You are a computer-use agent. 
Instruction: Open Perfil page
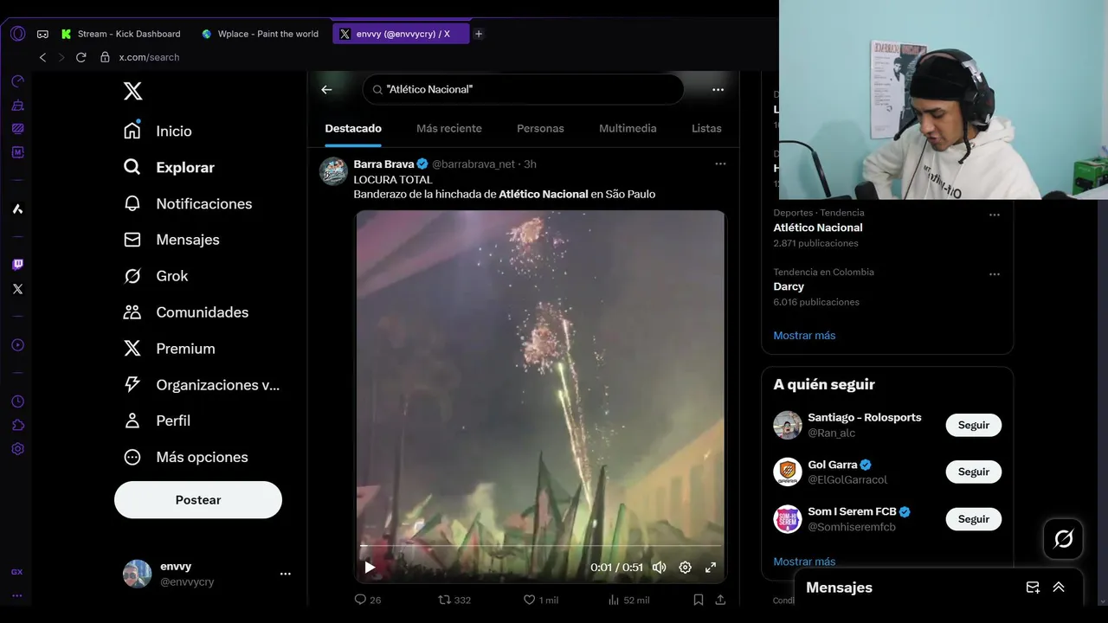pyautogui.click(x=157, y=421)
